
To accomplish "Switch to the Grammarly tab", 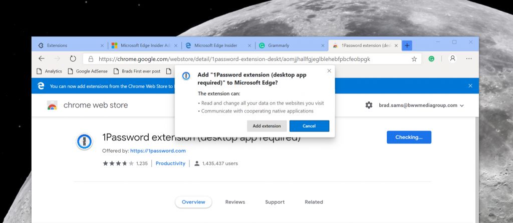I will (291, 45).
